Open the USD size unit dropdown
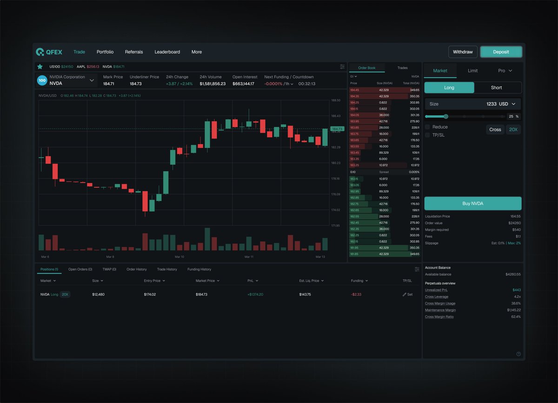Image resolution: width=558 pixels, height=403 pixels. click(507, 104)
